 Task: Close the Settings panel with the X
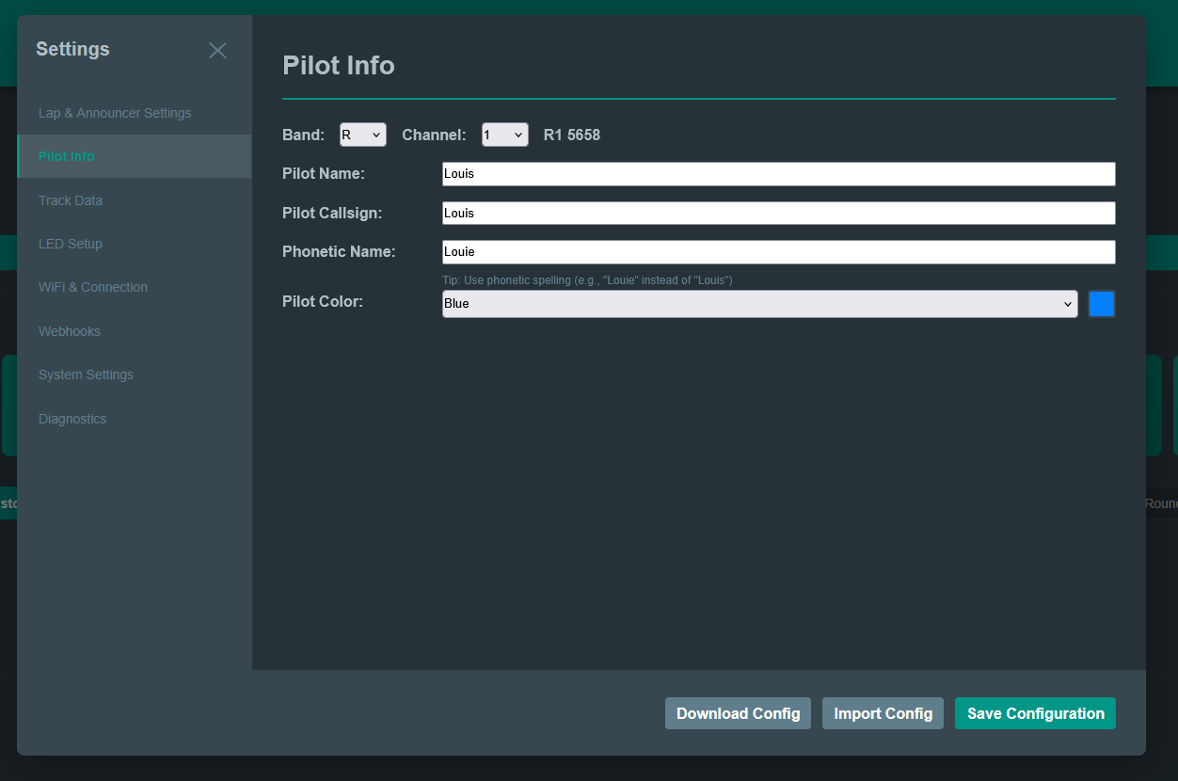tap(217, 50)
